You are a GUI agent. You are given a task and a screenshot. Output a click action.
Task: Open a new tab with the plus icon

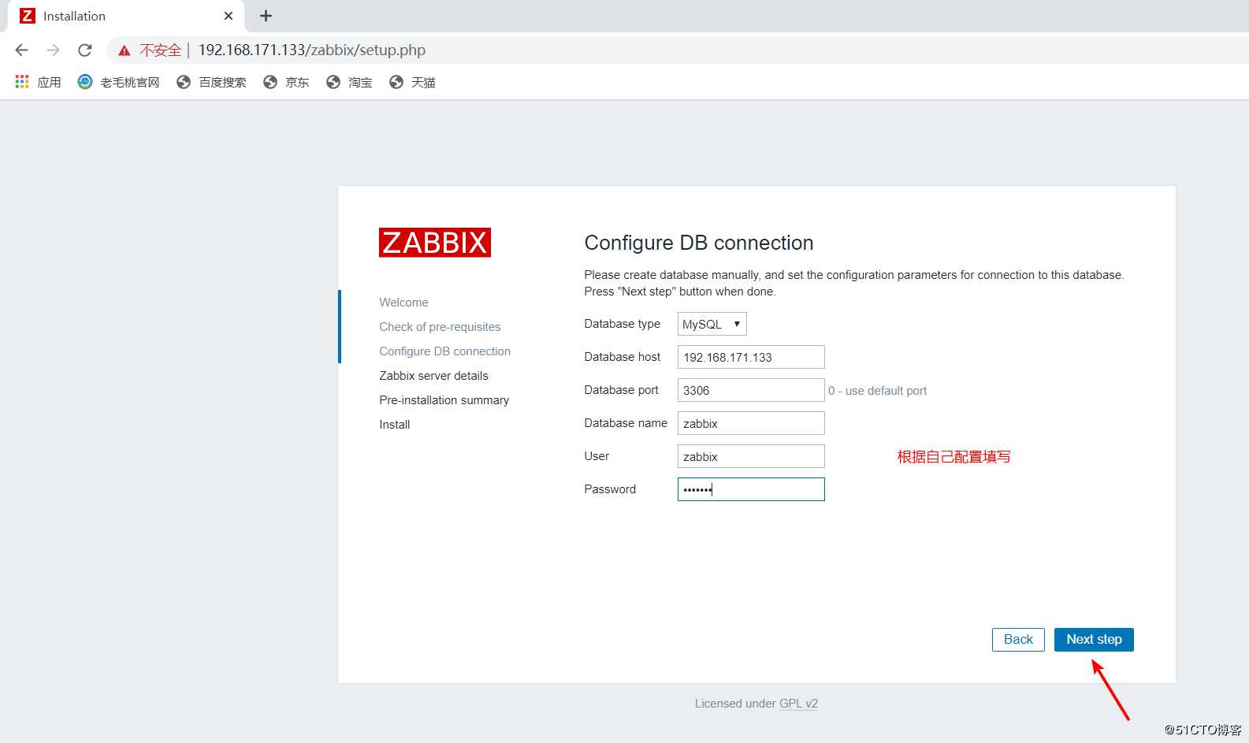click(x=266, y=16)
